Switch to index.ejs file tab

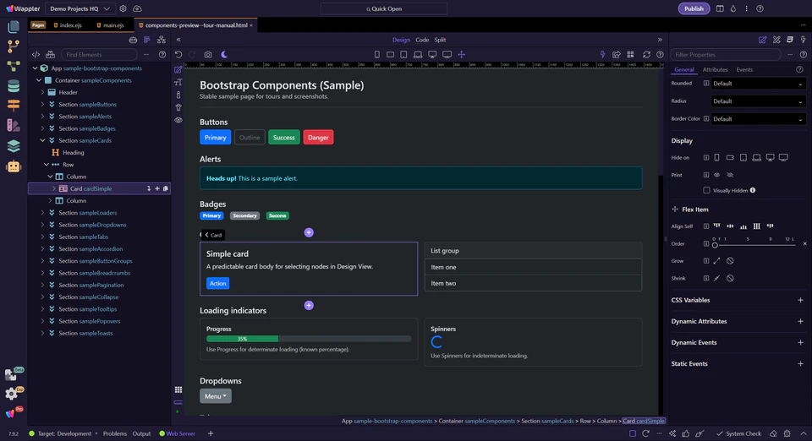pos(68,25)
